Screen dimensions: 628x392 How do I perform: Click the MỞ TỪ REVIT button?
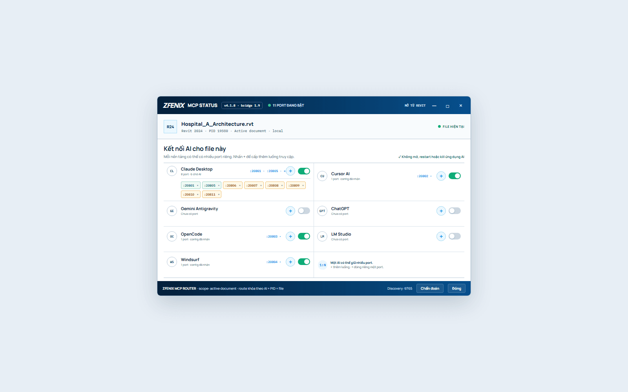415,105
